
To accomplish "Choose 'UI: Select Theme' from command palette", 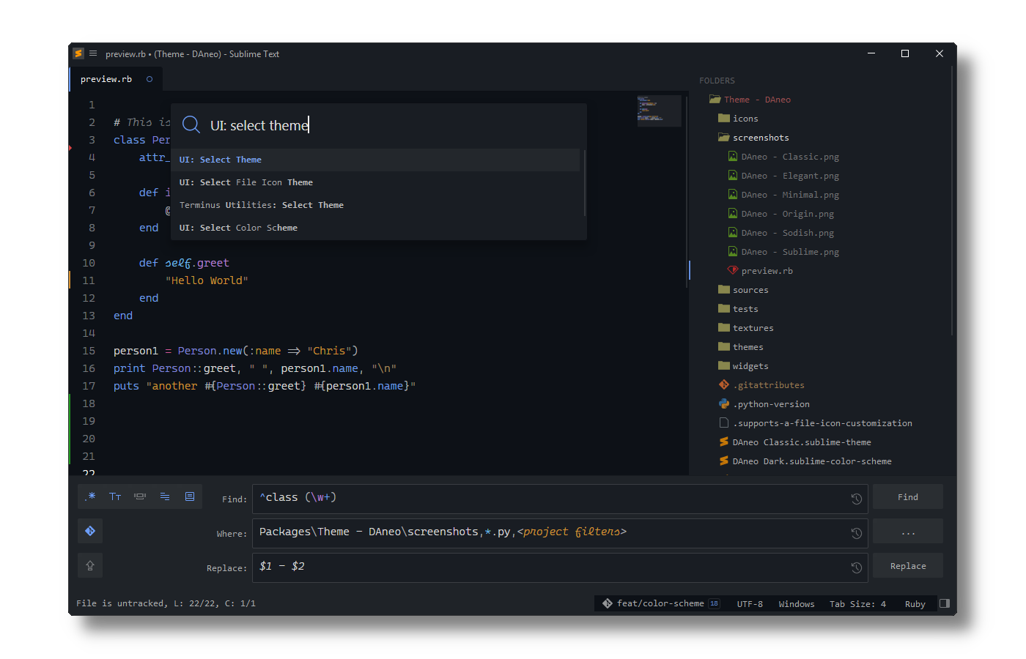I will tap(375, 160).
